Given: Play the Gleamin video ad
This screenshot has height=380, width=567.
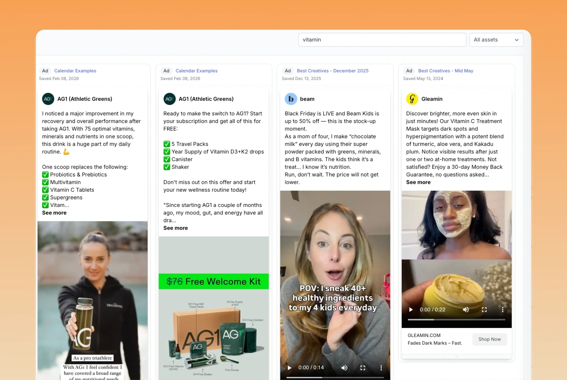Looking at the screenshot, I should (411, 310).
